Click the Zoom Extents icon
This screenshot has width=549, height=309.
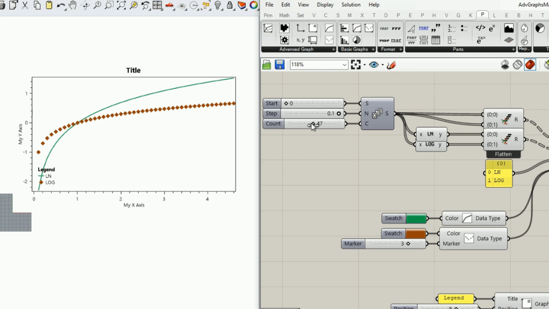121,5
